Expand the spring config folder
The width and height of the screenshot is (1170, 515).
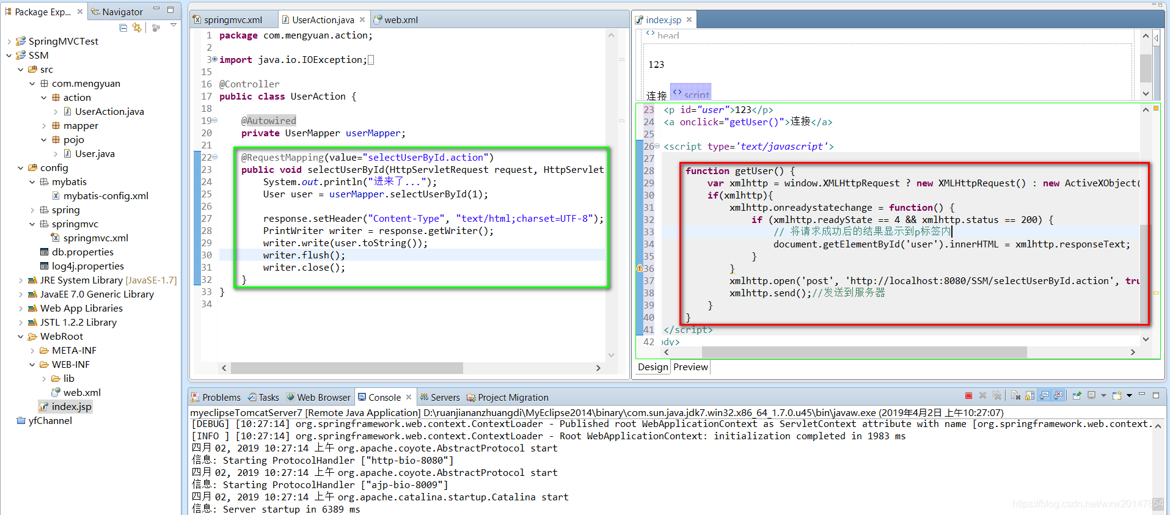(32, 210)
